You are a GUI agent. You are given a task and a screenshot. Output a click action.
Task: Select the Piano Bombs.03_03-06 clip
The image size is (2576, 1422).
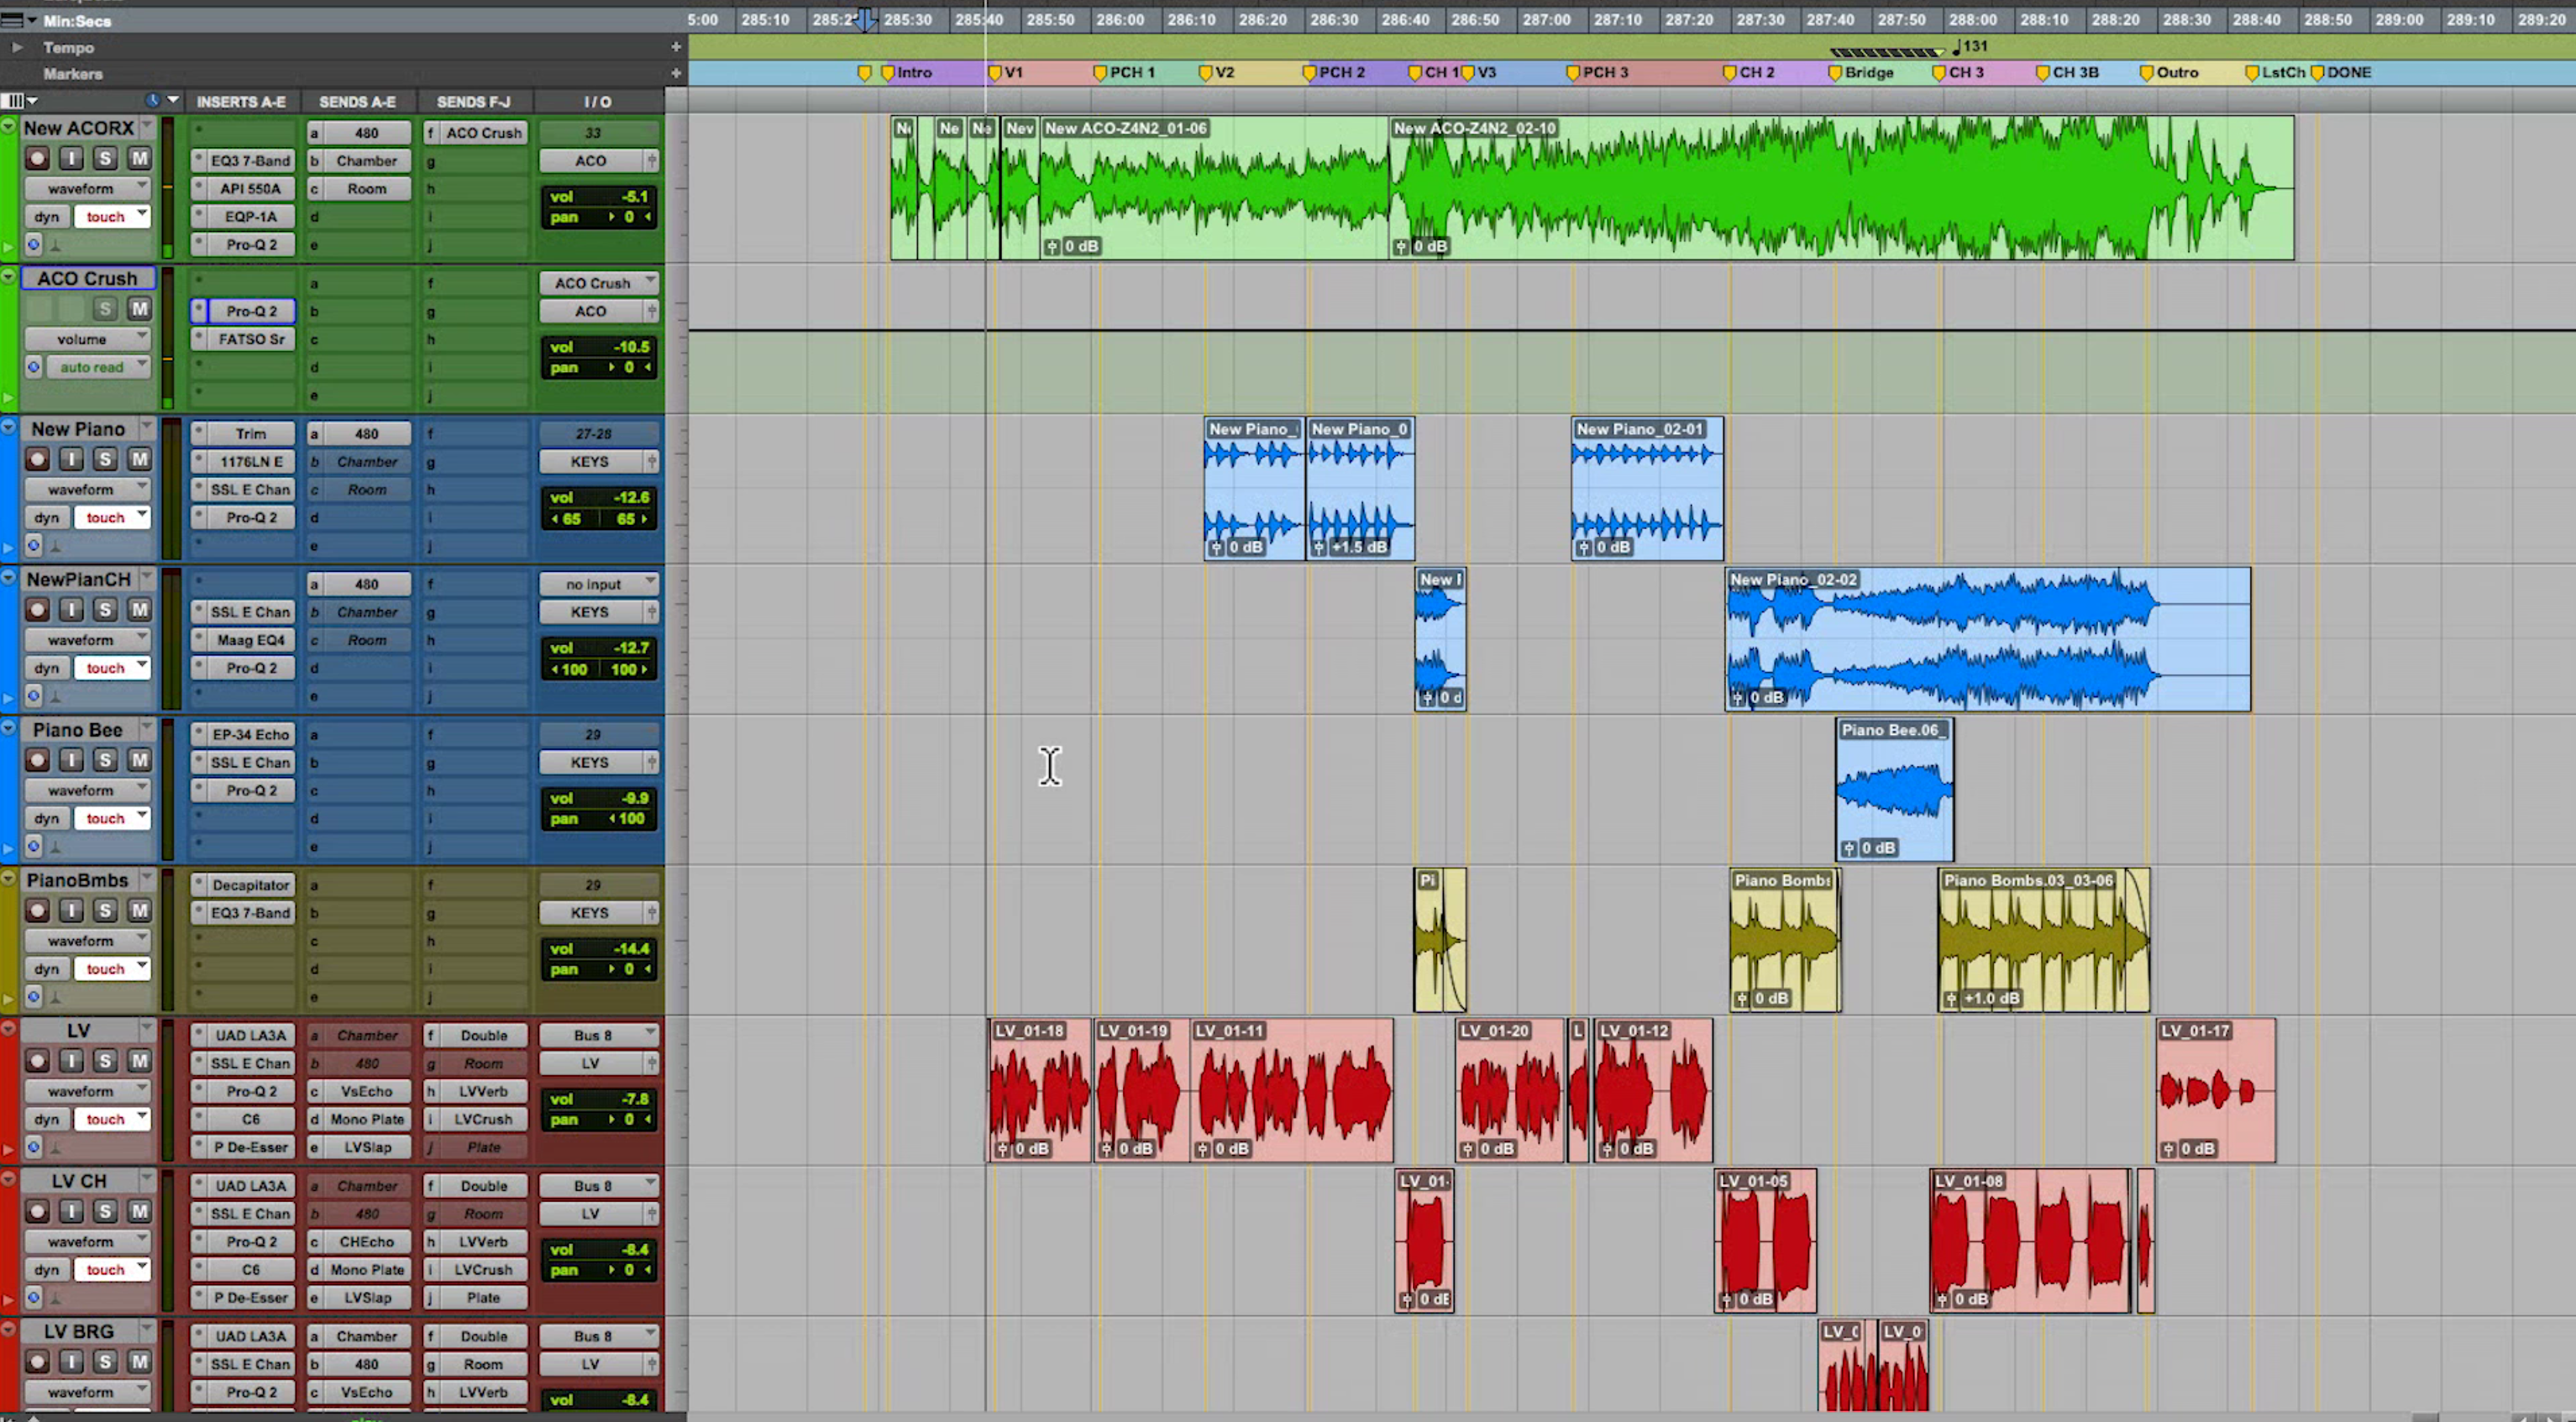pos(2043,940)
